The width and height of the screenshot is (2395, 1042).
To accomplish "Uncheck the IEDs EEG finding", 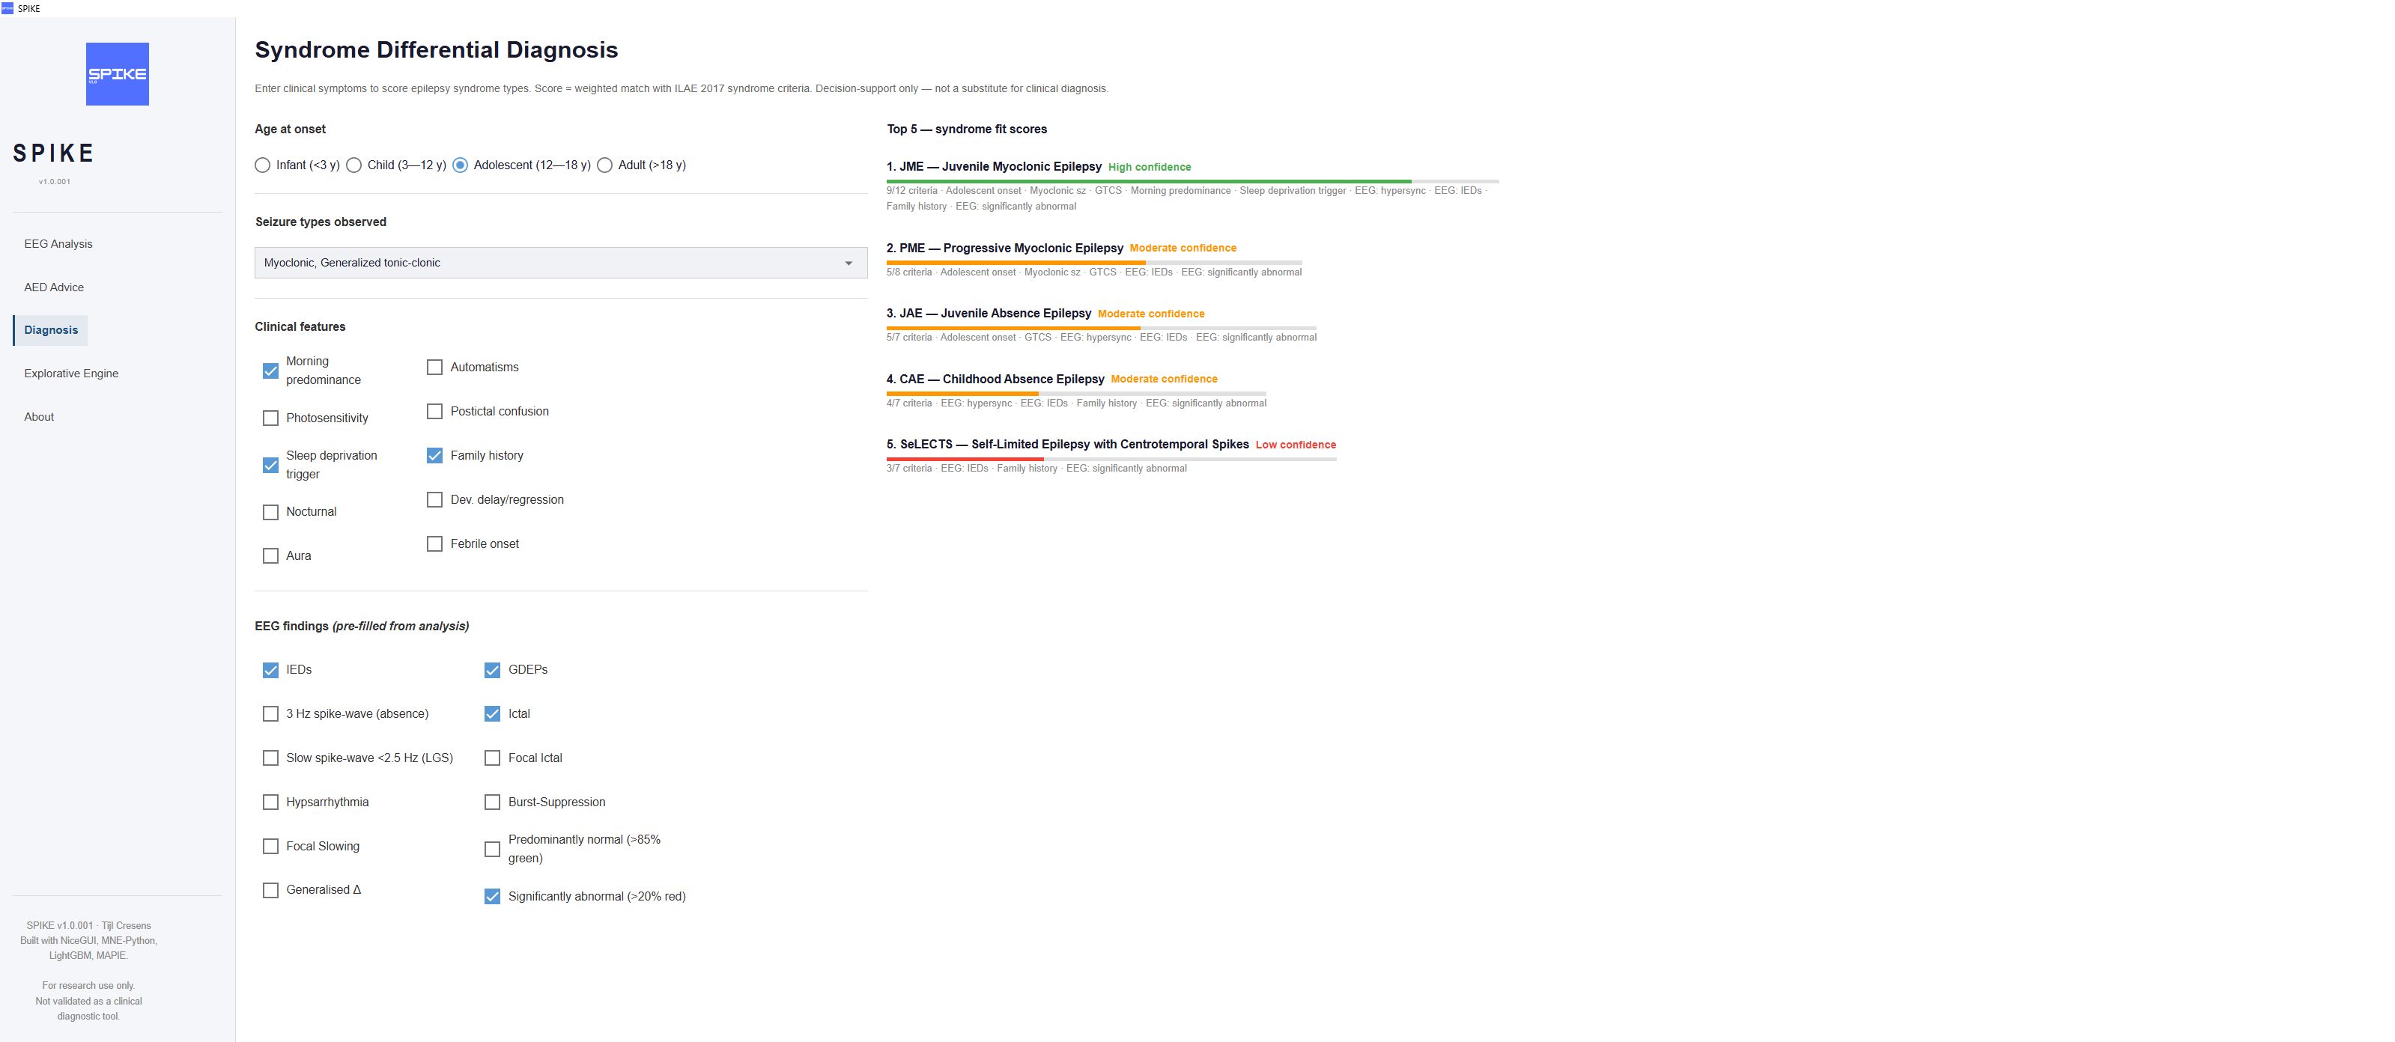I will (270, 670).
